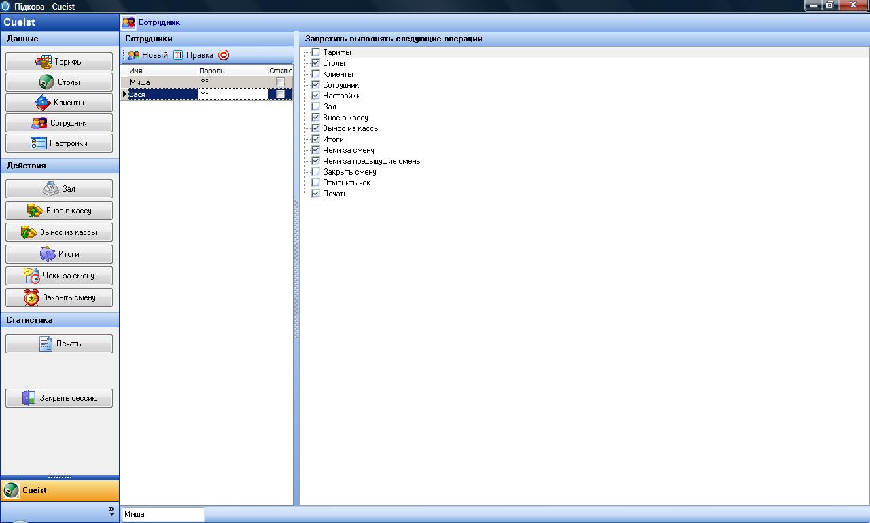Collapse the Данные sidebar group header

click(59, 39)
